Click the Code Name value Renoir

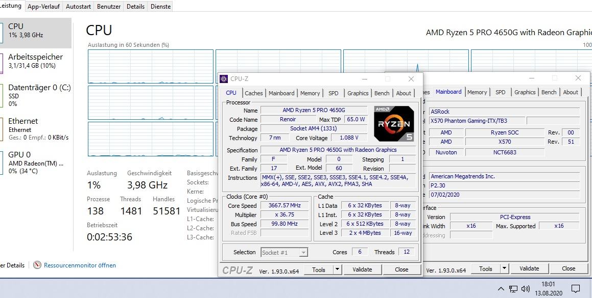click(x=288, y=119)
